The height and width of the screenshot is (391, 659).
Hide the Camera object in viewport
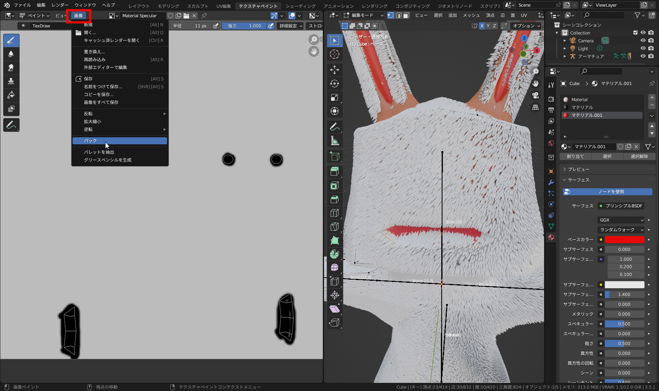pos(643,40)
